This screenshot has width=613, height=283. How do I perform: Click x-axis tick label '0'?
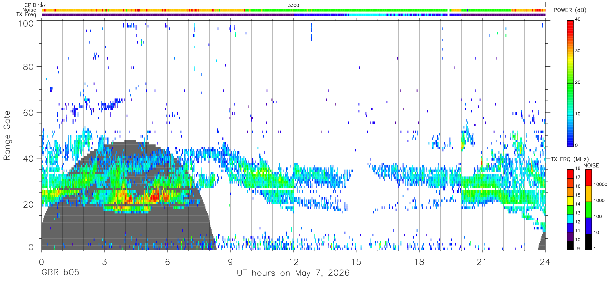click(x=41, y=261)
